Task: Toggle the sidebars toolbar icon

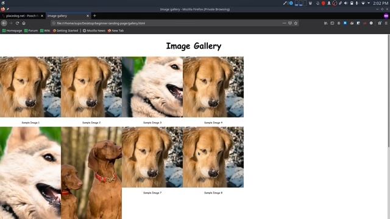Action: coord(332,23)
